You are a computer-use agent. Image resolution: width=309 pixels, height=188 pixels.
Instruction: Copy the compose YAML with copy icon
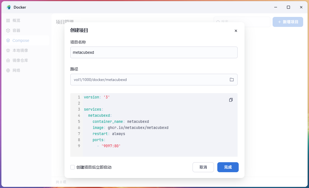coord(231,100)
